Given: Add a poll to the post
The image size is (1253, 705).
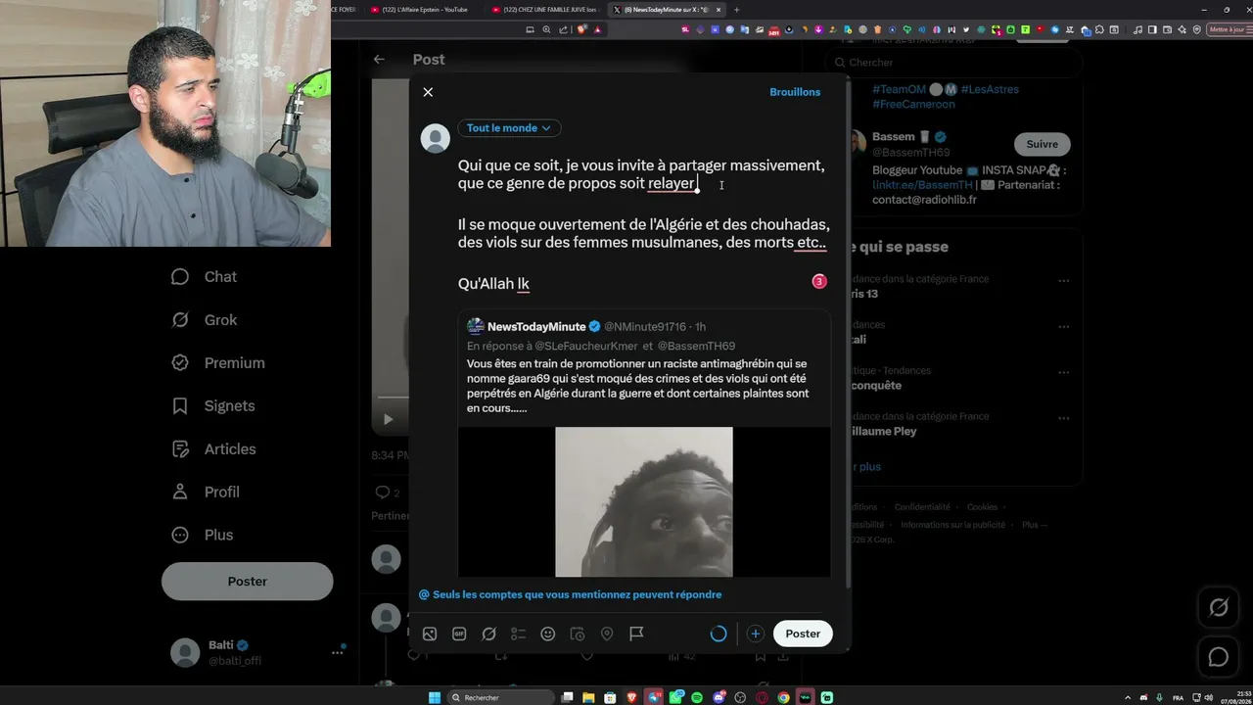Looking at the screenshot, I should pyautogui.click(x=519, y=634).
